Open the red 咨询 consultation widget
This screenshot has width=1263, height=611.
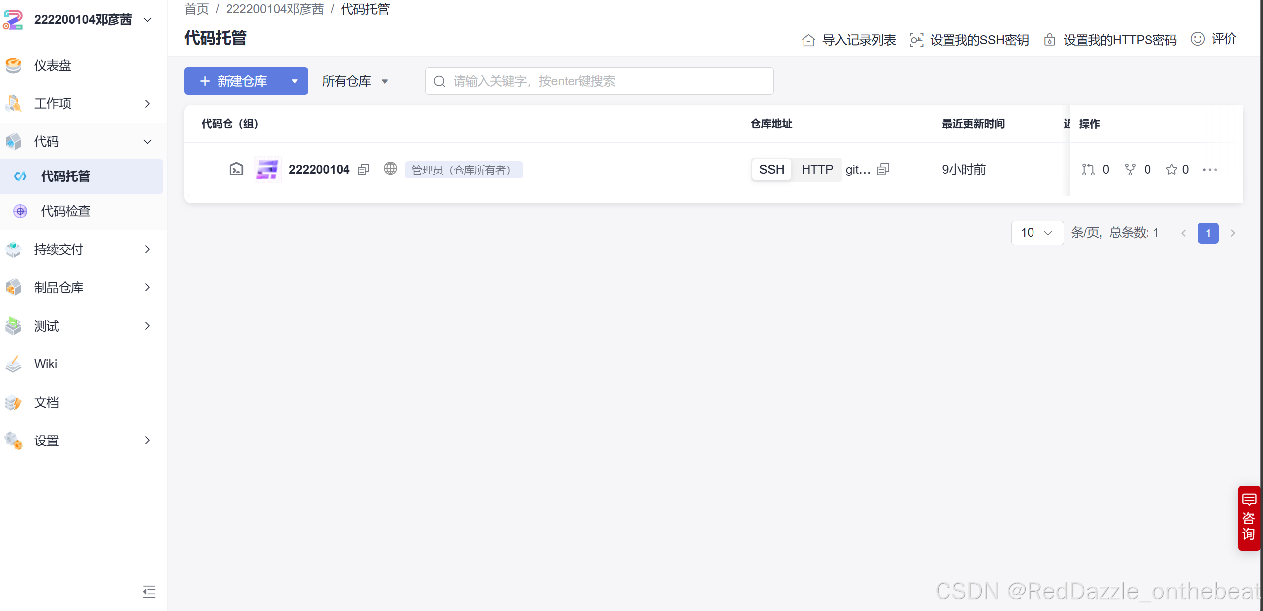[1248, 518]
